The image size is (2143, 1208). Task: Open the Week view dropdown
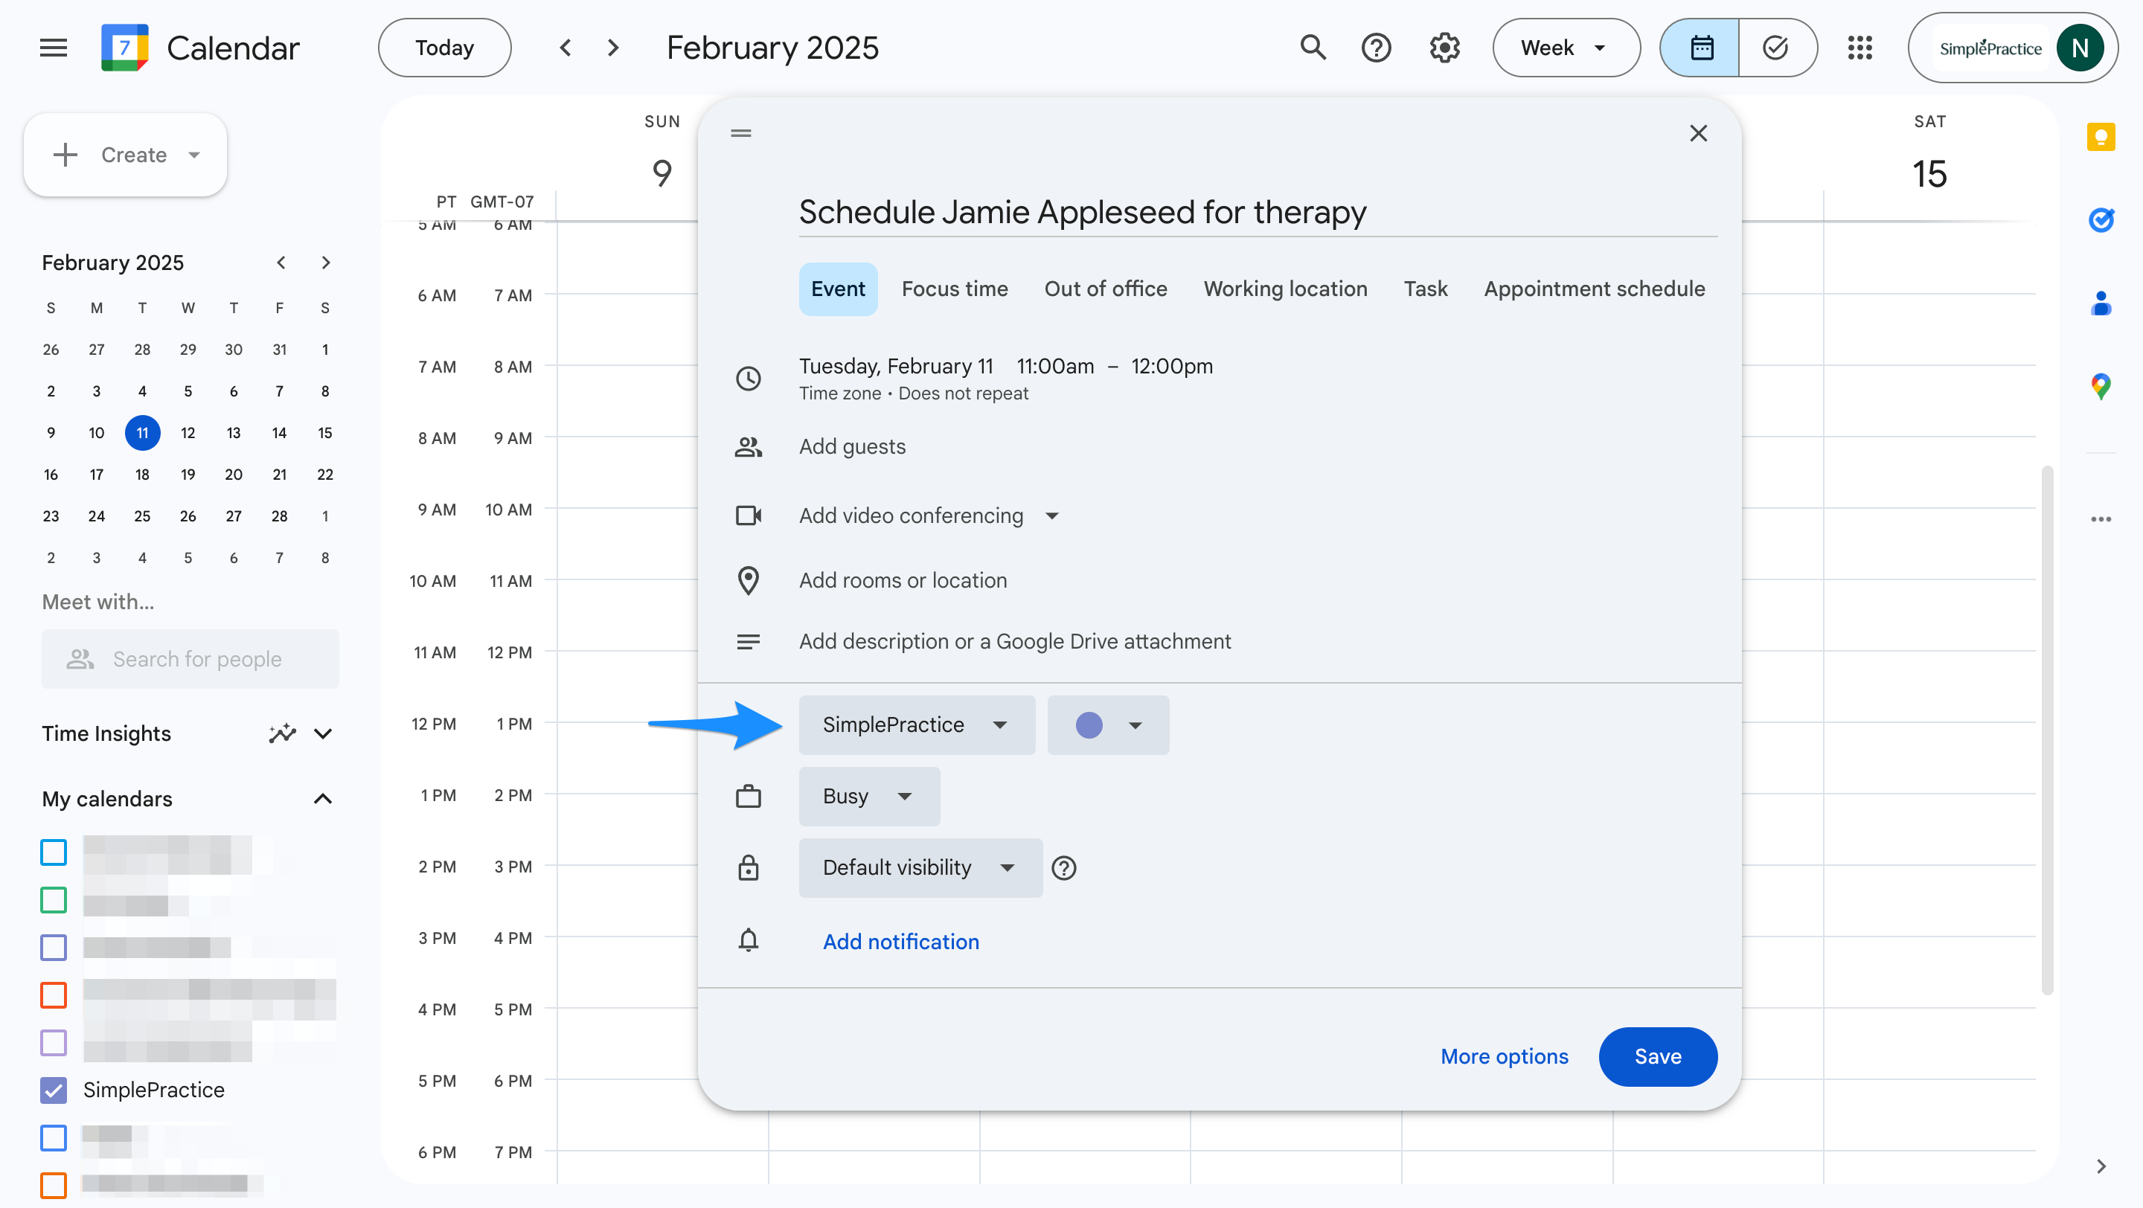pyautogui.click(x=1566, y=48)
